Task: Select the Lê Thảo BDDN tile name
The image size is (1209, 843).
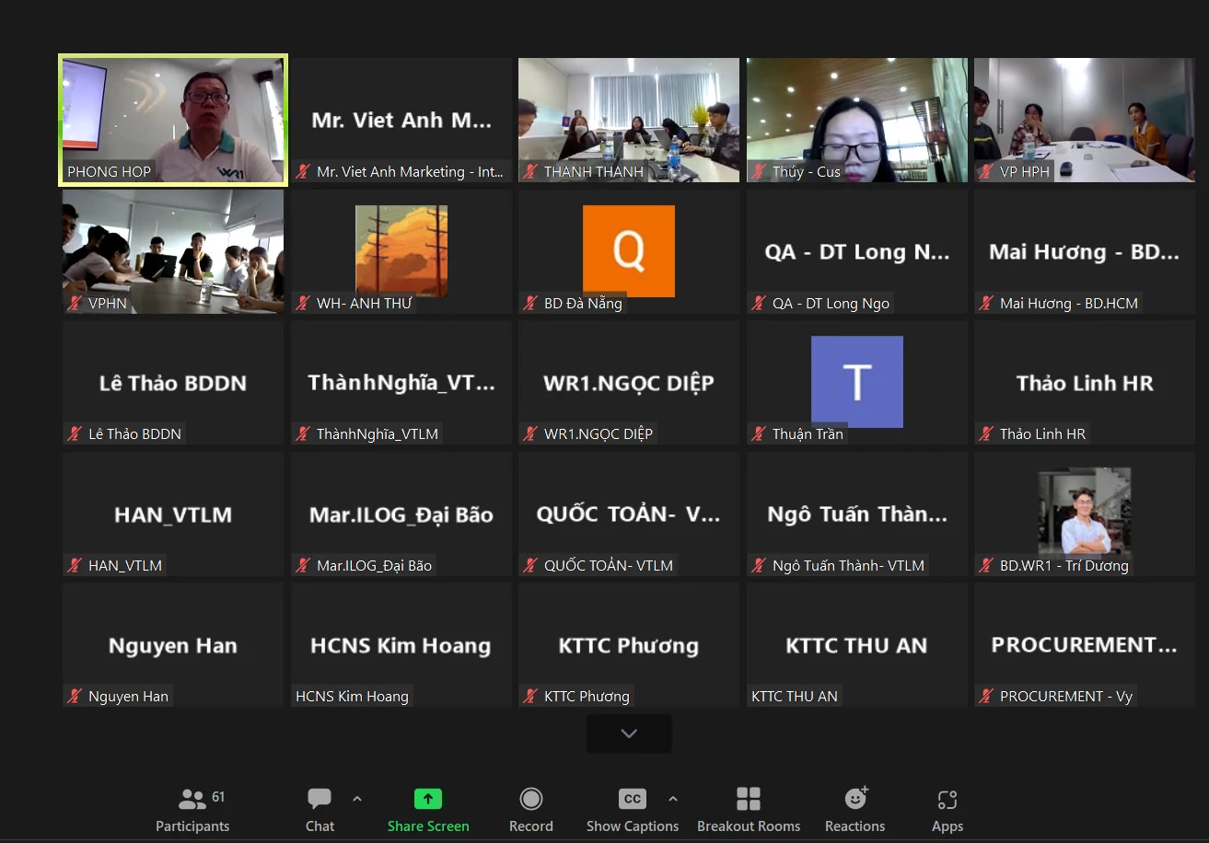Action: [173, 383]
